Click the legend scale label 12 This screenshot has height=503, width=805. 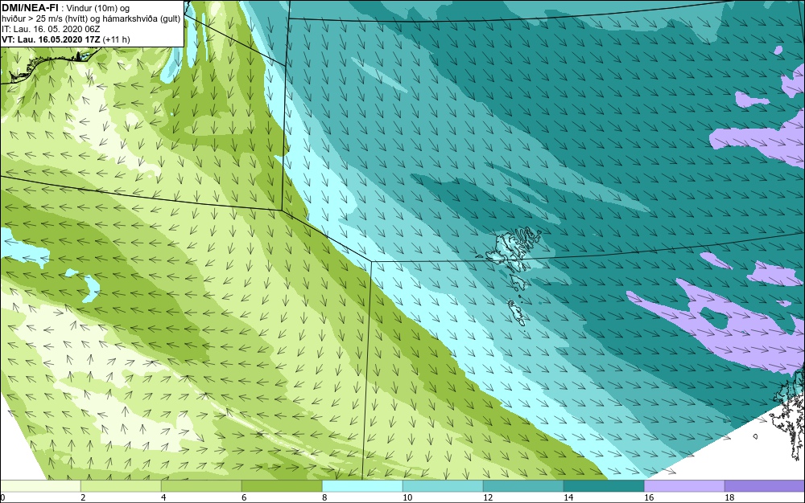[x=488, y=497]
